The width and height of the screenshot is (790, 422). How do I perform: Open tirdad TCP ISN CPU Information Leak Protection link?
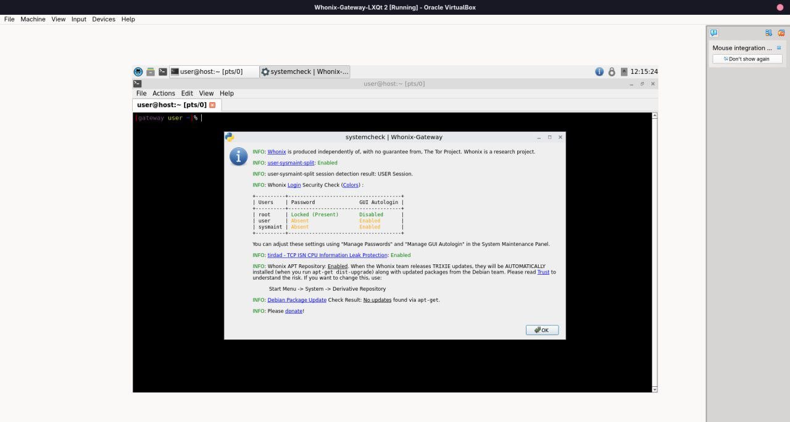(x=327, y=255)
